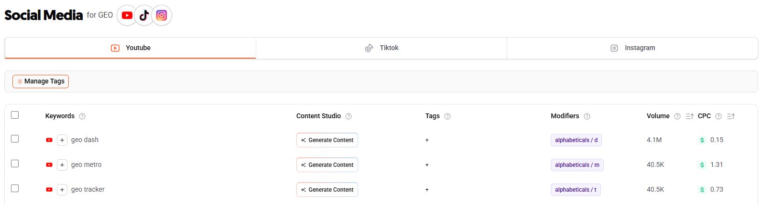This screenshot has width=761, height=205.
Task: Switch to the Tiktok tab
Action: point(381,48)
